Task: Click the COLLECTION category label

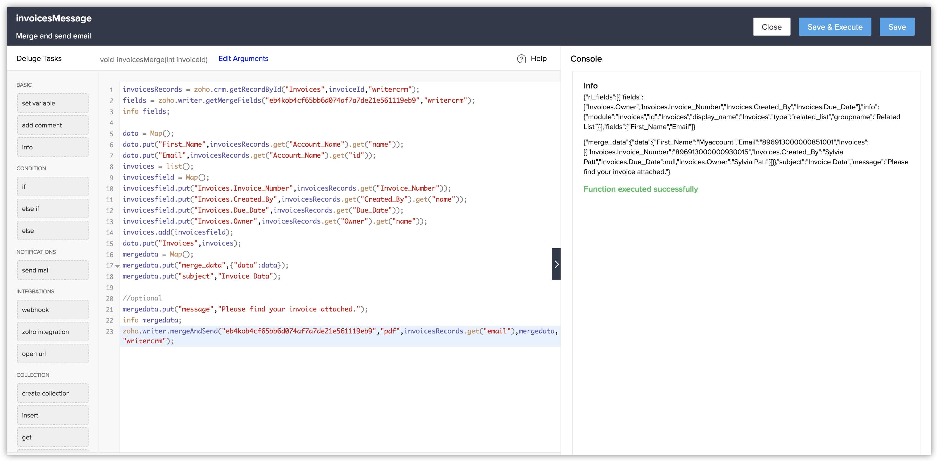Action: coord(33,375)
